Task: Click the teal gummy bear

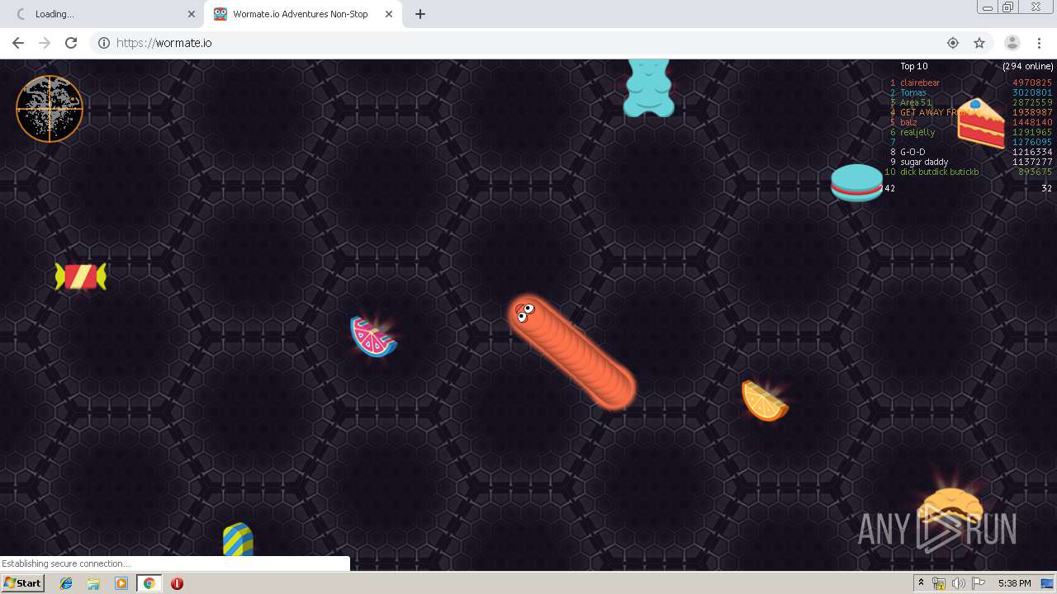Action: 649,87
